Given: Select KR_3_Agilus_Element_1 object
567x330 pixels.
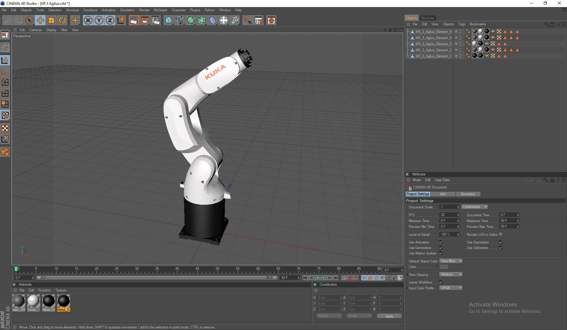Looking at the screenshot, I should click(433, 56).
